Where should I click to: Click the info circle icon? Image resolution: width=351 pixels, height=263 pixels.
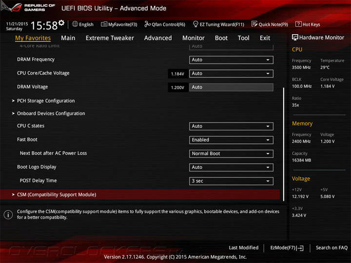(x=8, y=215)
